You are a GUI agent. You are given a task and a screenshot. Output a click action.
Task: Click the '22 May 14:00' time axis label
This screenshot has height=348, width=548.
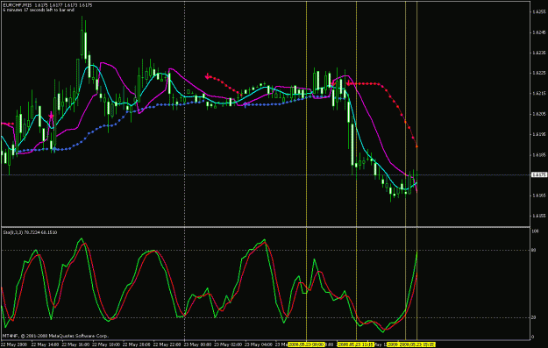pos(45,344)
